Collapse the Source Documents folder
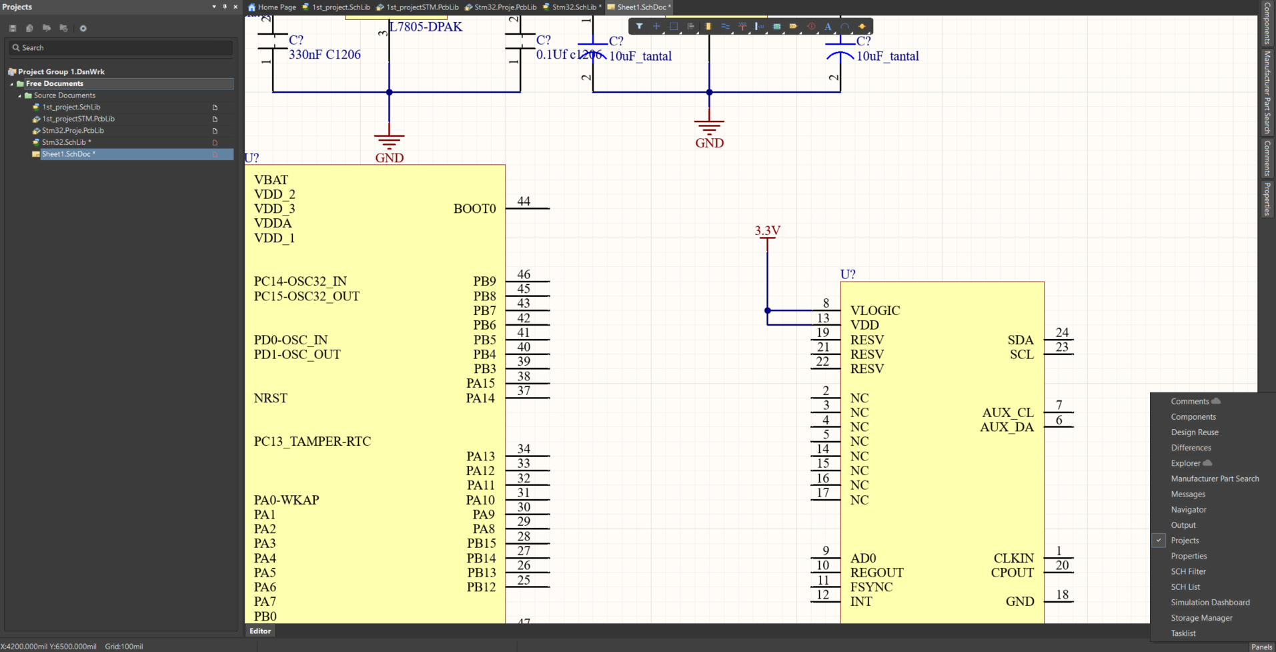1276x652 pixels. point(20,95)
